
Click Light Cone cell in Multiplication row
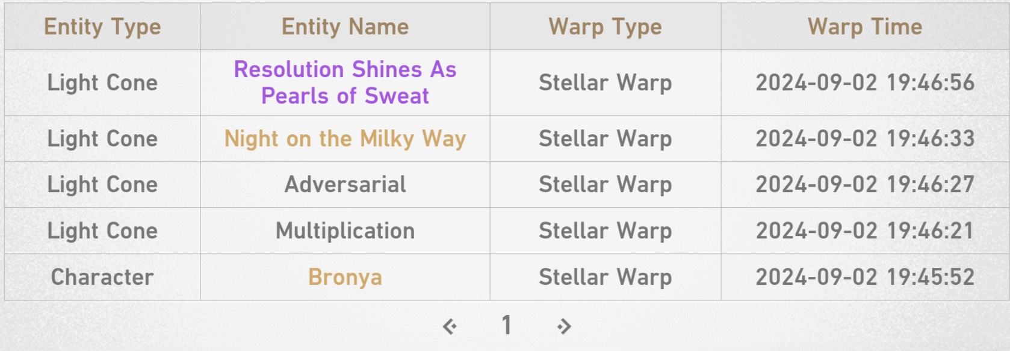click(x=102, y=231)
